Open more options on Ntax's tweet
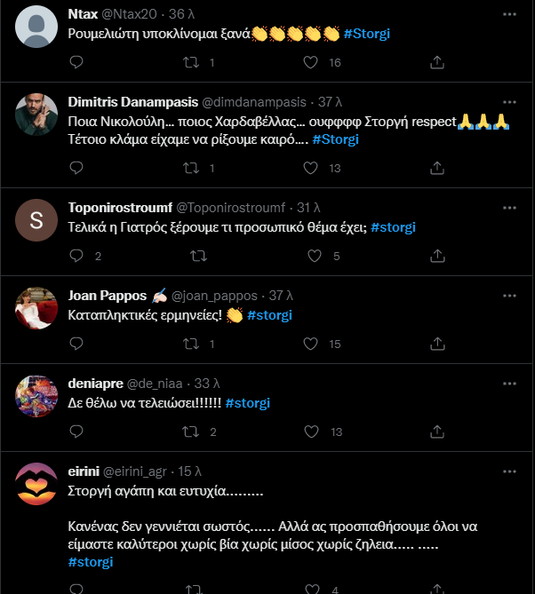The width and height of the screenshot is (535, 594). pyautogui.click(x=507, y=15)
